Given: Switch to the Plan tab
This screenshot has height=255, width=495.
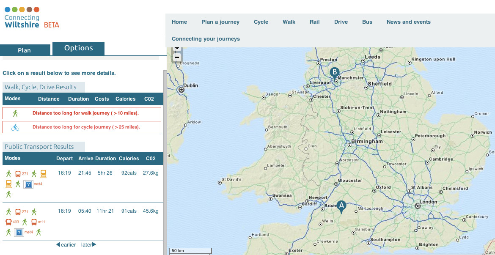Looking at the screenshot, I should tap(24, 50).
